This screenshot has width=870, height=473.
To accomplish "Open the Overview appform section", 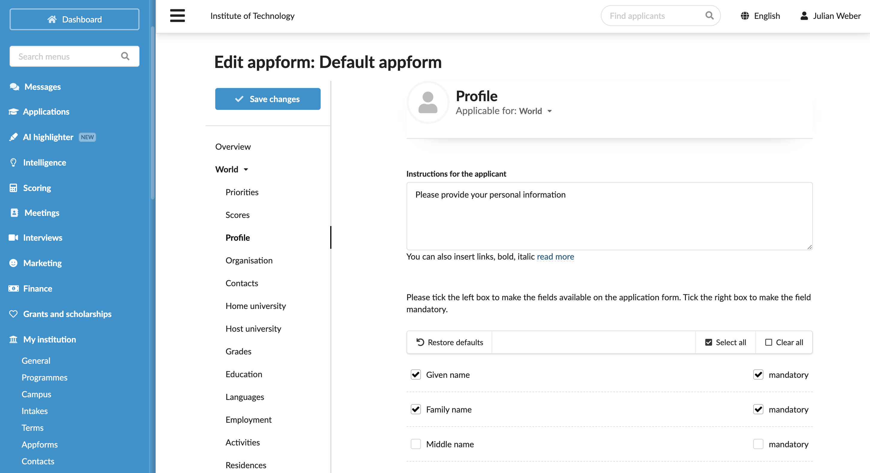I will click(x=233, y=146).
